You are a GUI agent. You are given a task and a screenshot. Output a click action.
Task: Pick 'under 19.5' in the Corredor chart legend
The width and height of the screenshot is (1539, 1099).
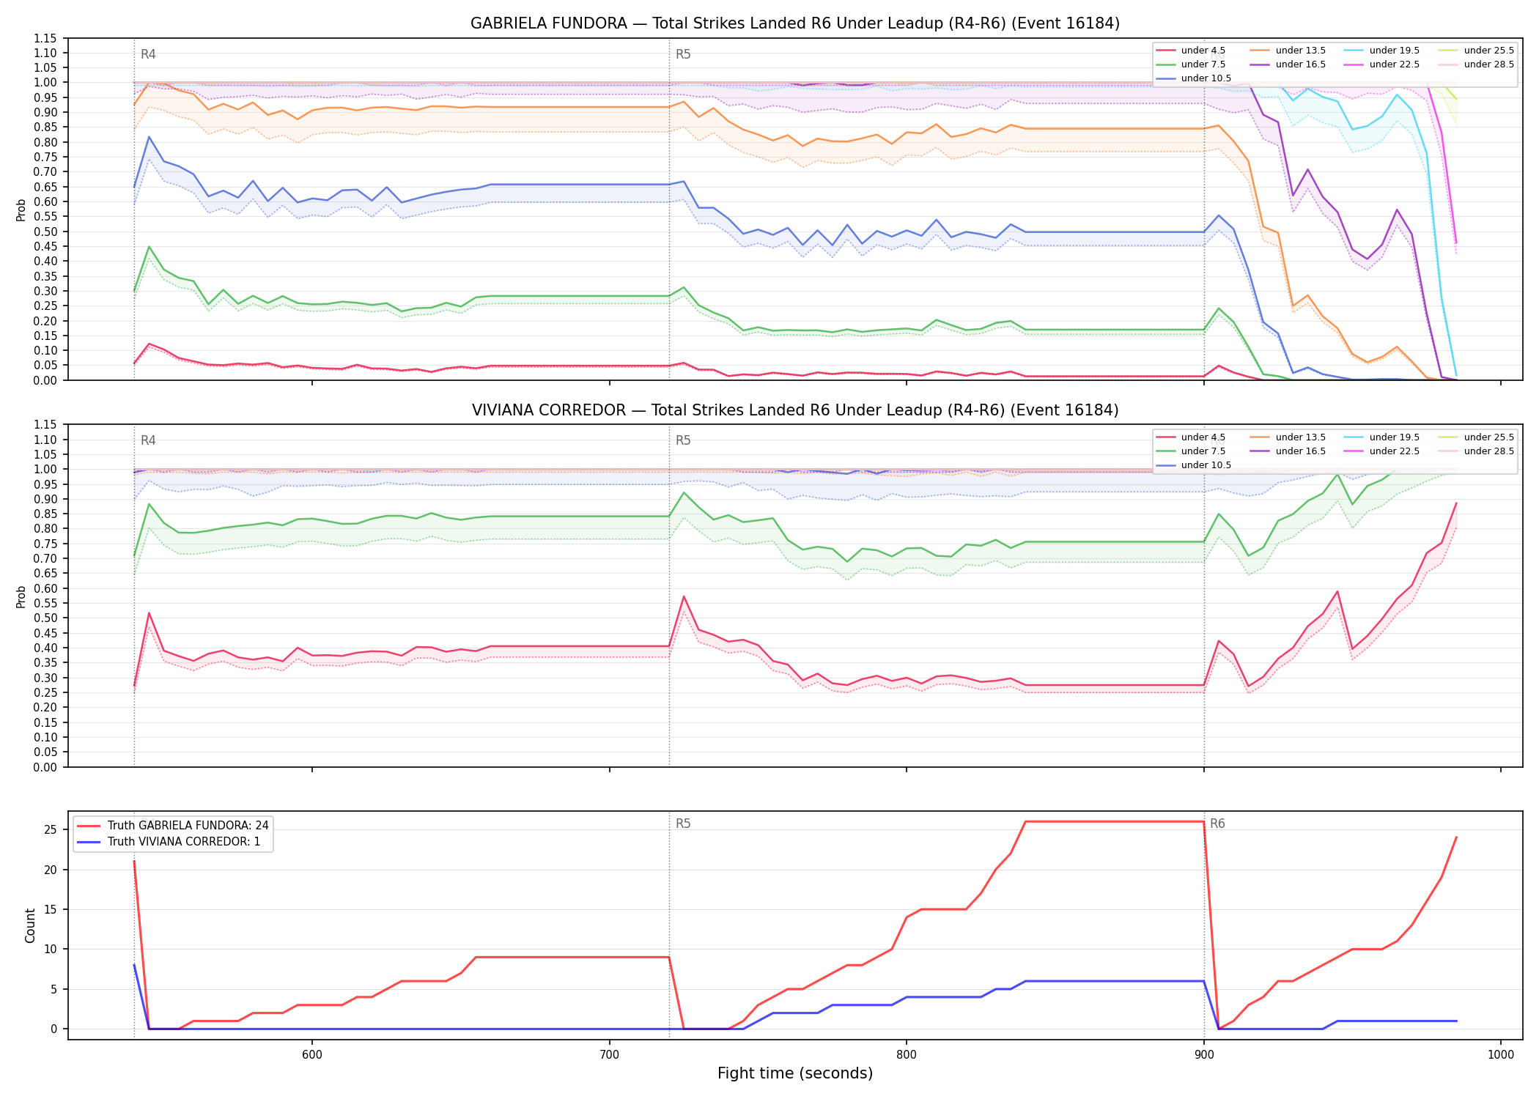click(x=1381, y=437)
